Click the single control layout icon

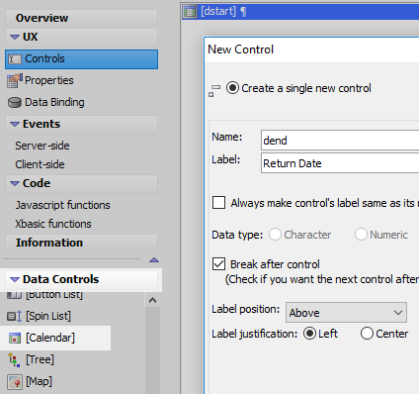coord(214,91)
